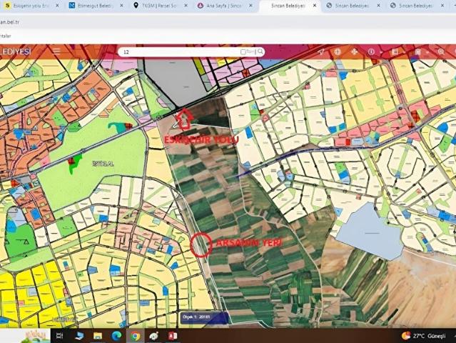Open the info query tool
Viewport: 456px width, 343px height.
[x=371, y=52]
